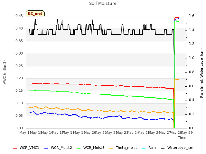Screen dimensions: 206x154
Task: Click the 1.2 right axis tick label
Action: (192, 44)
